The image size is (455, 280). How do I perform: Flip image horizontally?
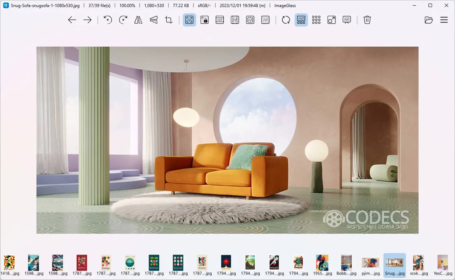pyautogui.click(x=138, y=20)
